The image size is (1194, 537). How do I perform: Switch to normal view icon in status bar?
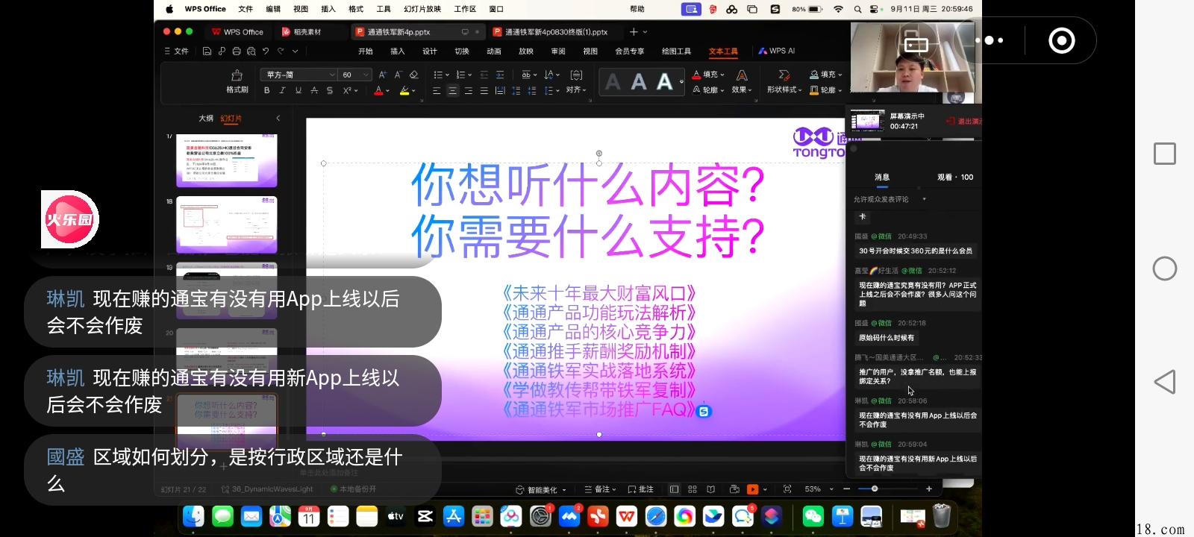[x=674, y=489]
